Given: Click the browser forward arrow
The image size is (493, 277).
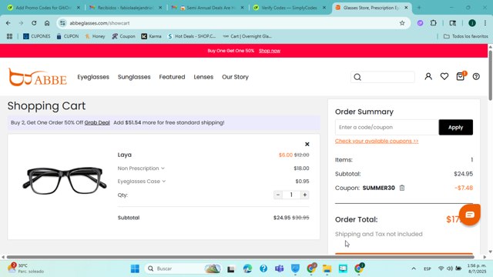Looking at the screenshot, I should point(21,23).
